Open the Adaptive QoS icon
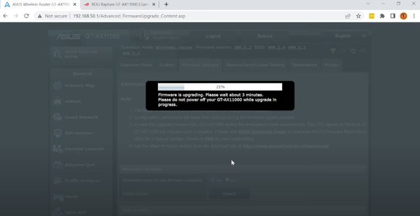 [x=58, y=165]
